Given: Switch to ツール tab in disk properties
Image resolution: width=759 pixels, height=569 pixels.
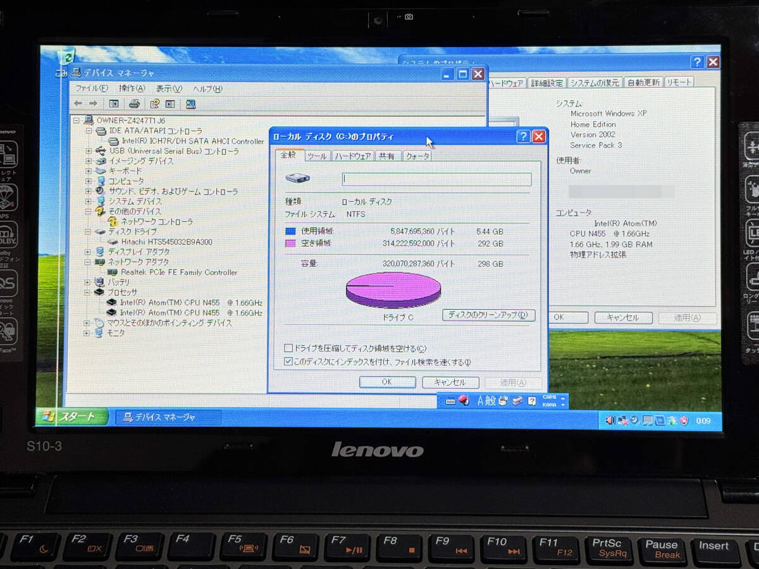Looking at the screenshot, I should pos(318,156).
